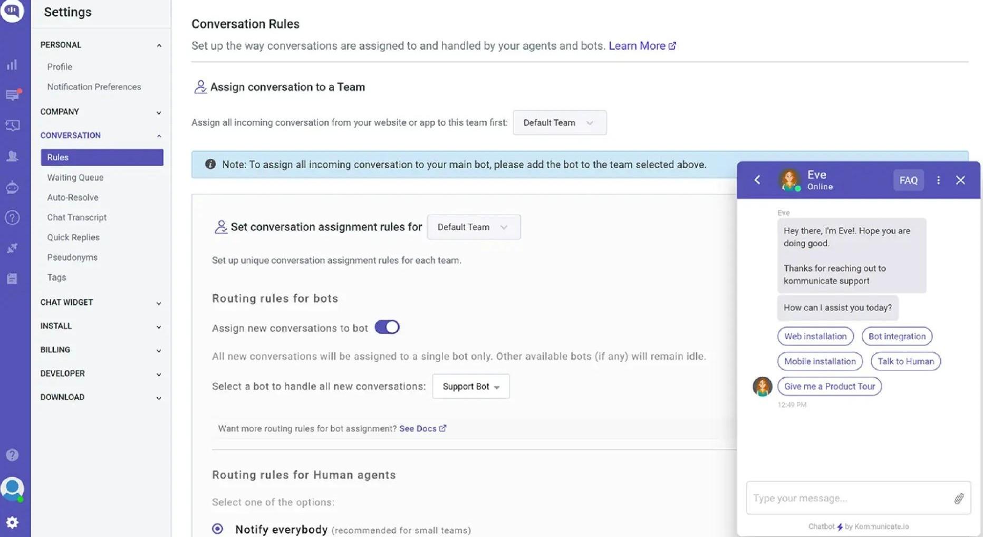
Task: Open Auto-Resolve settings
Action: point(73,197)
